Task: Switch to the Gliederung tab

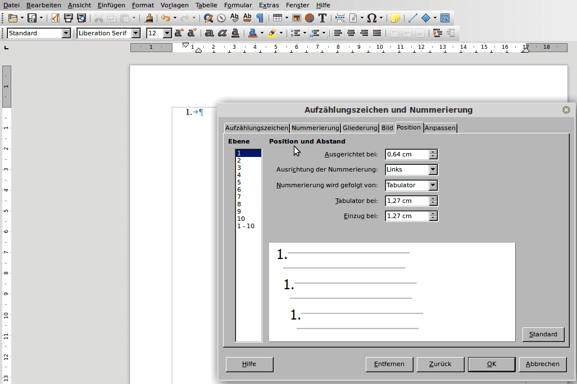Action: point(360,128)
